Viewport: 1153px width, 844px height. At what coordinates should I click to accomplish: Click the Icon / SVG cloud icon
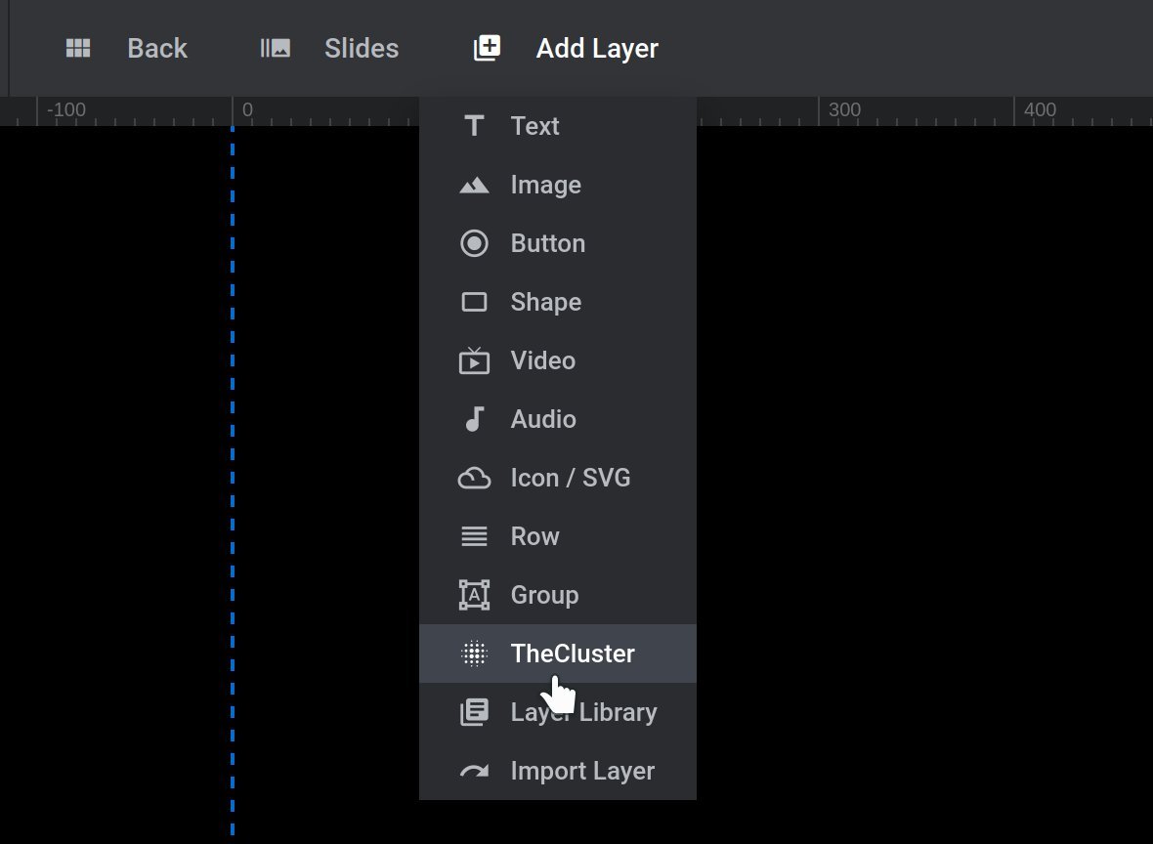pos(474,478)
